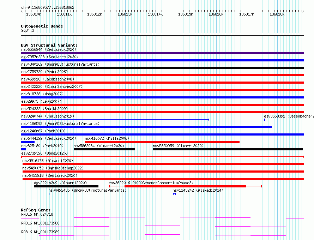Open esv3668391 (Besenbacher) label
Viewport: 314px width, 240px height.
tap(289, 116)
